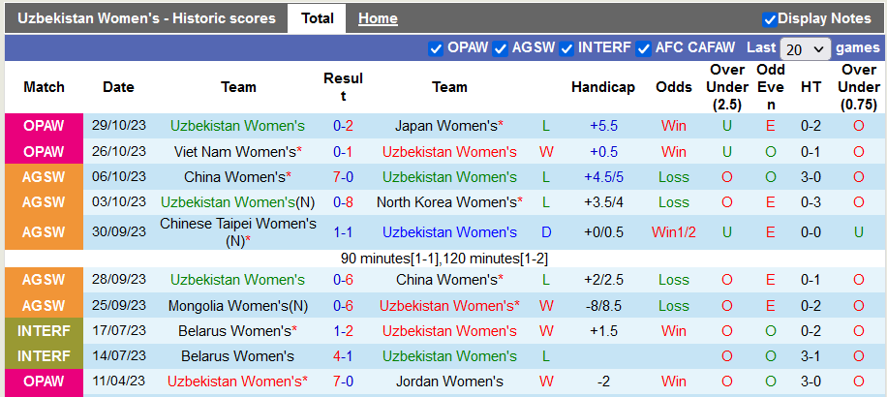887x397 pixels.
Task: Open the 4-1 Belarus Women's match score
Action: pyautogui.click(x=343, y=355)
